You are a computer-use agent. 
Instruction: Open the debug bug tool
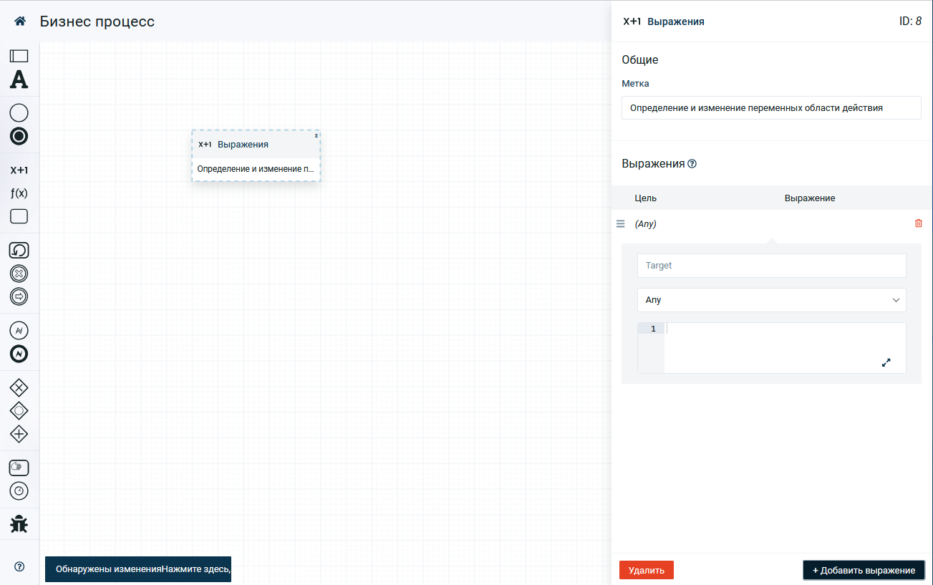[19, 524]
